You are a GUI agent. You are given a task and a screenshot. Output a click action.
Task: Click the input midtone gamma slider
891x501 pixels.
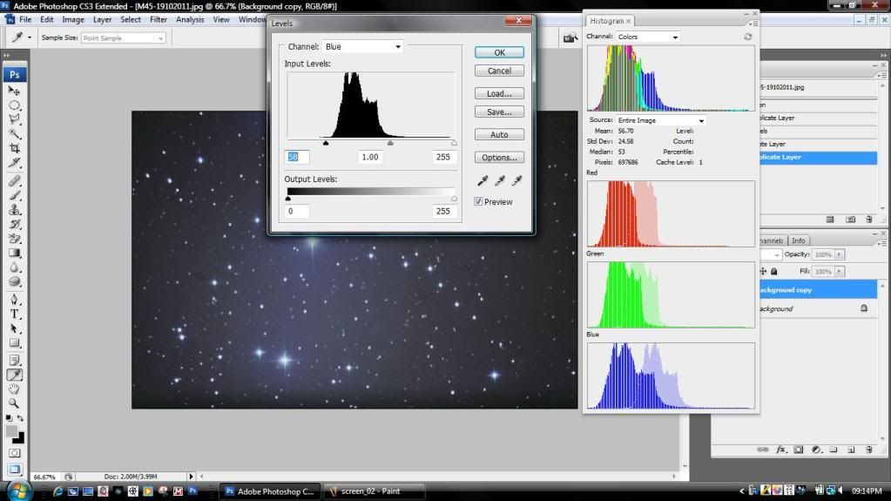390,143
